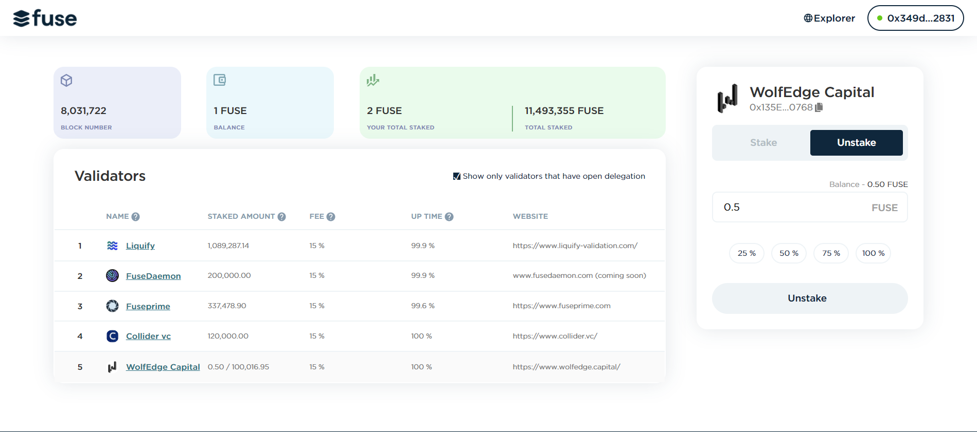Click the NAME column help icon
The height and width of the screenshot is (432, 977).
(x=135, y=217)
